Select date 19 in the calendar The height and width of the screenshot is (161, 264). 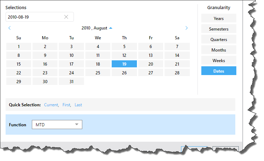(124, 64)
